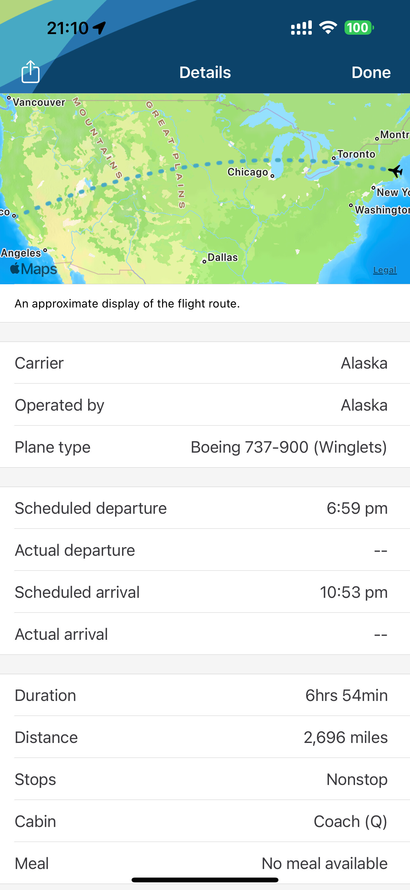Screen dimensions: 410x890
Task: Tap the Toronto label on map
Action: [x=356, y=154]
